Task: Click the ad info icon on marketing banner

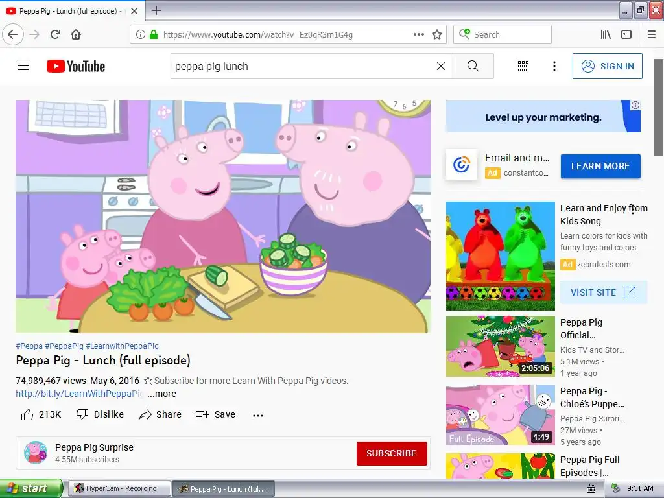Action: tap(635, 105)
